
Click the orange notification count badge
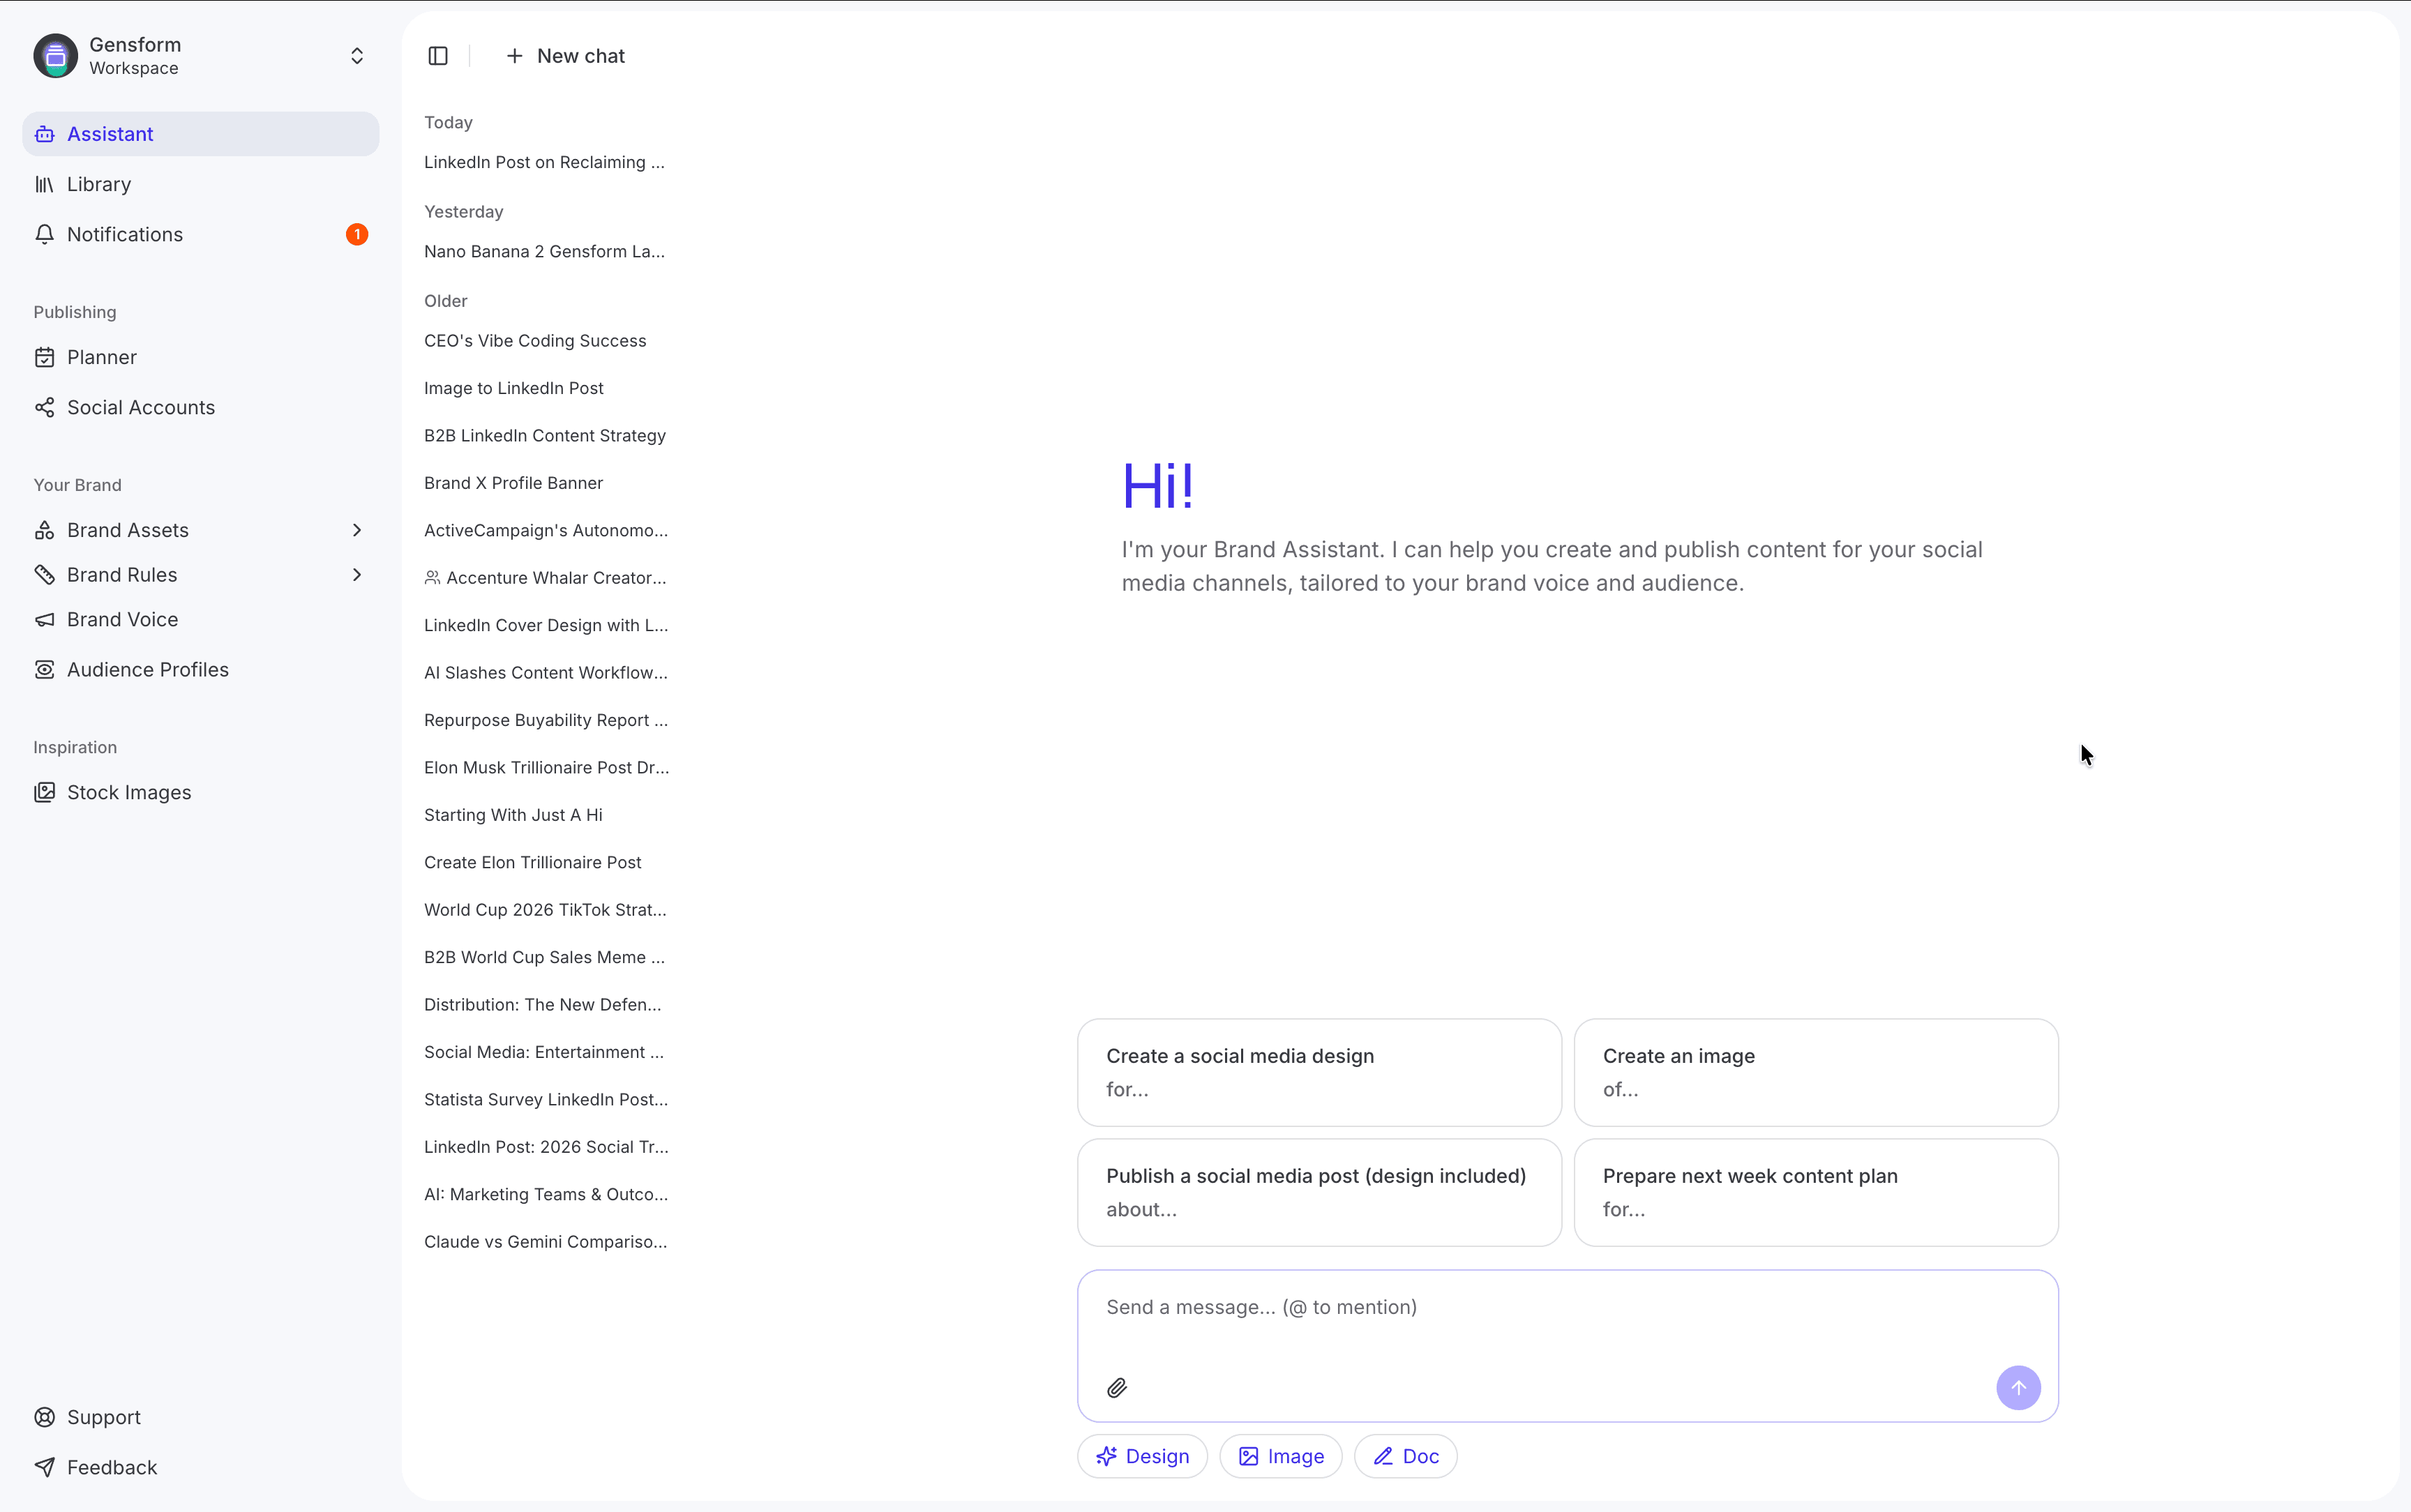tap(357, 234)
